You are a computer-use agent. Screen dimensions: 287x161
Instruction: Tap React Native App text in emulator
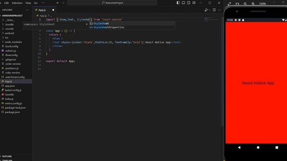(258, 83)
